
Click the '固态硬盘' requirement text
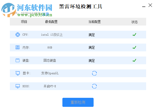click(50, 60)
